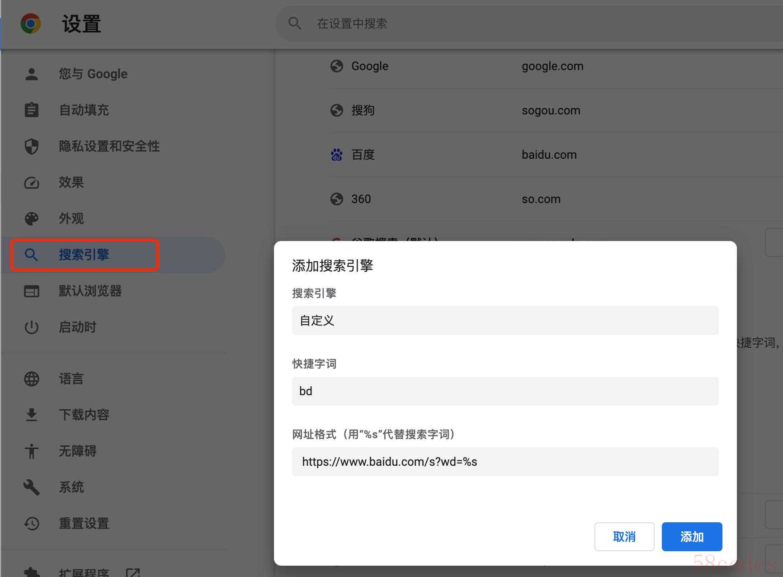The width and height of the screenshot is (783, 577).
Task: Open 启动时 startup section
Action: coord(78,327)
